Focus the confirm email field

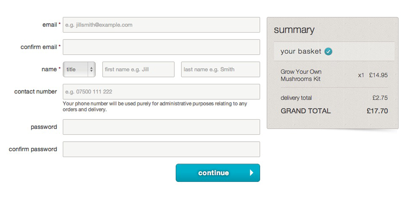click(x=161, y=47)
